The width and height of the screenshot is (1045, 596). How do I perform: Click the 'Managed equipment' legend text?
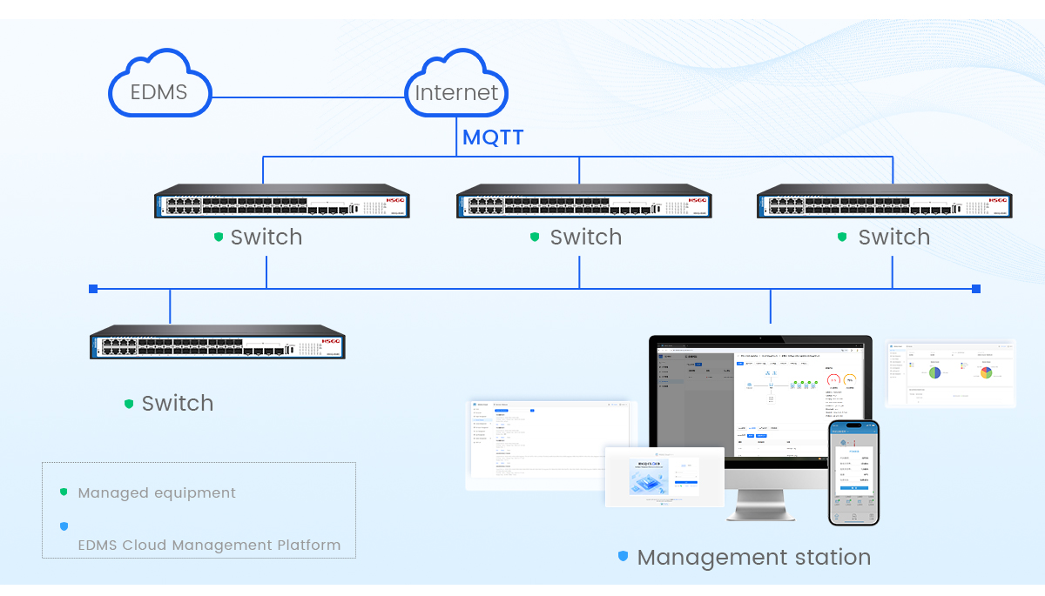point(157,492)
